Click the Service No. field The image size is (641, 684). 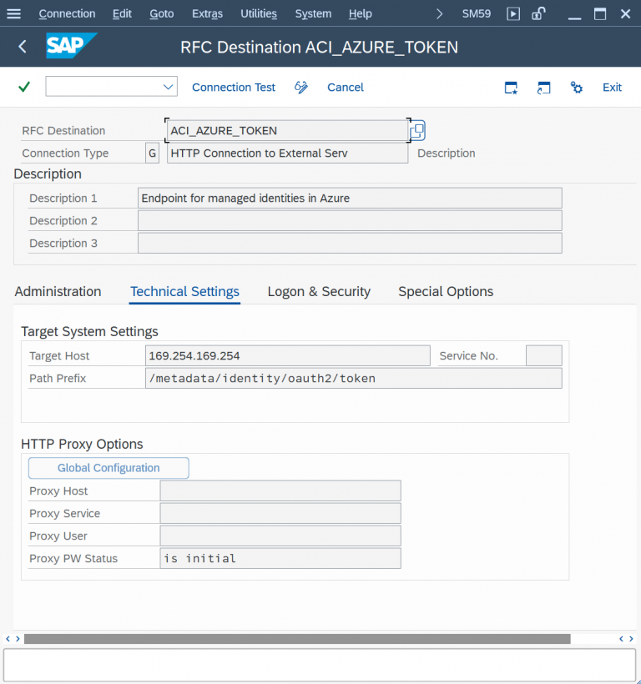click(x=543, y=355)
